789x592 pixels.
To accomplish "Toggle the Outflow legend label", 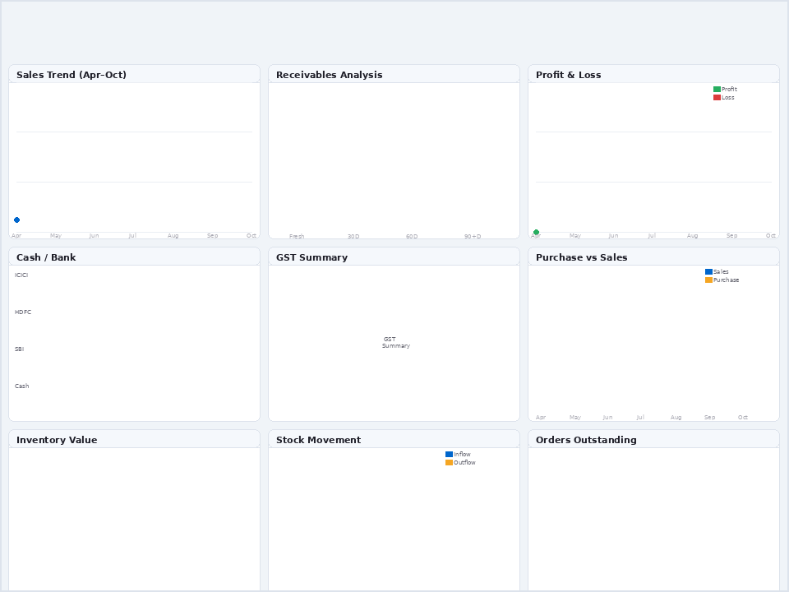I will pos(464,463).
